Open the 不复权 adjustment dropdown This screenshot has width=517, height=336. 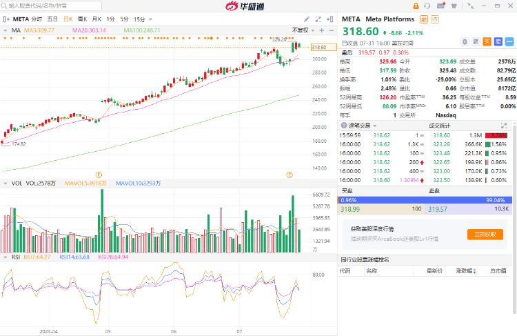click(301, 31)
